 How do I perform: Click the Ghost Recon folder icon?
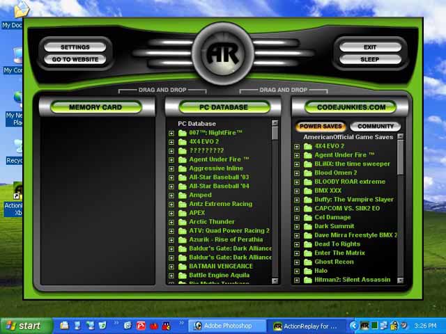308,262
